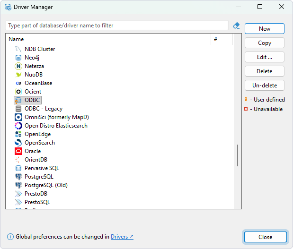The width and height of the screenshot is (293, 249).
Task: Select the Pervasive SQL driver name
Action: tap(42, 168)
